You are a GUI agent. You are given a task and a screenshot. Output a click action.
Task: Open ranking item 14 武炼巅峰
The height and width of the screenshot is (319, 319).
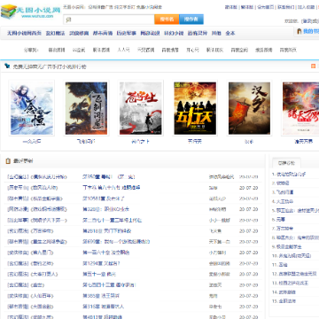287,292
